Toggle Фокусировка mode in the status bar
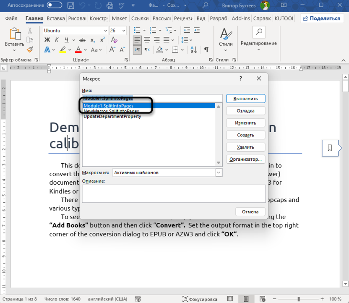 tap(200, 299)
